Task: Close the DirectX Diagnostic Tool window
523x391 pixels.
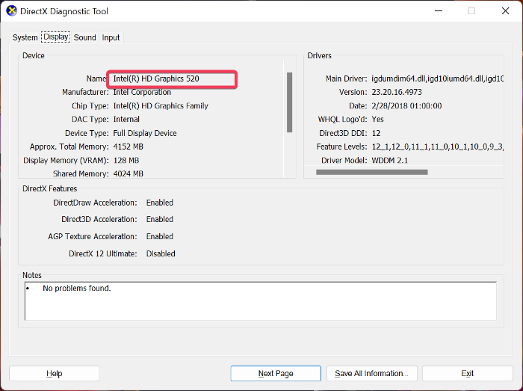Action: click(505, 11)
